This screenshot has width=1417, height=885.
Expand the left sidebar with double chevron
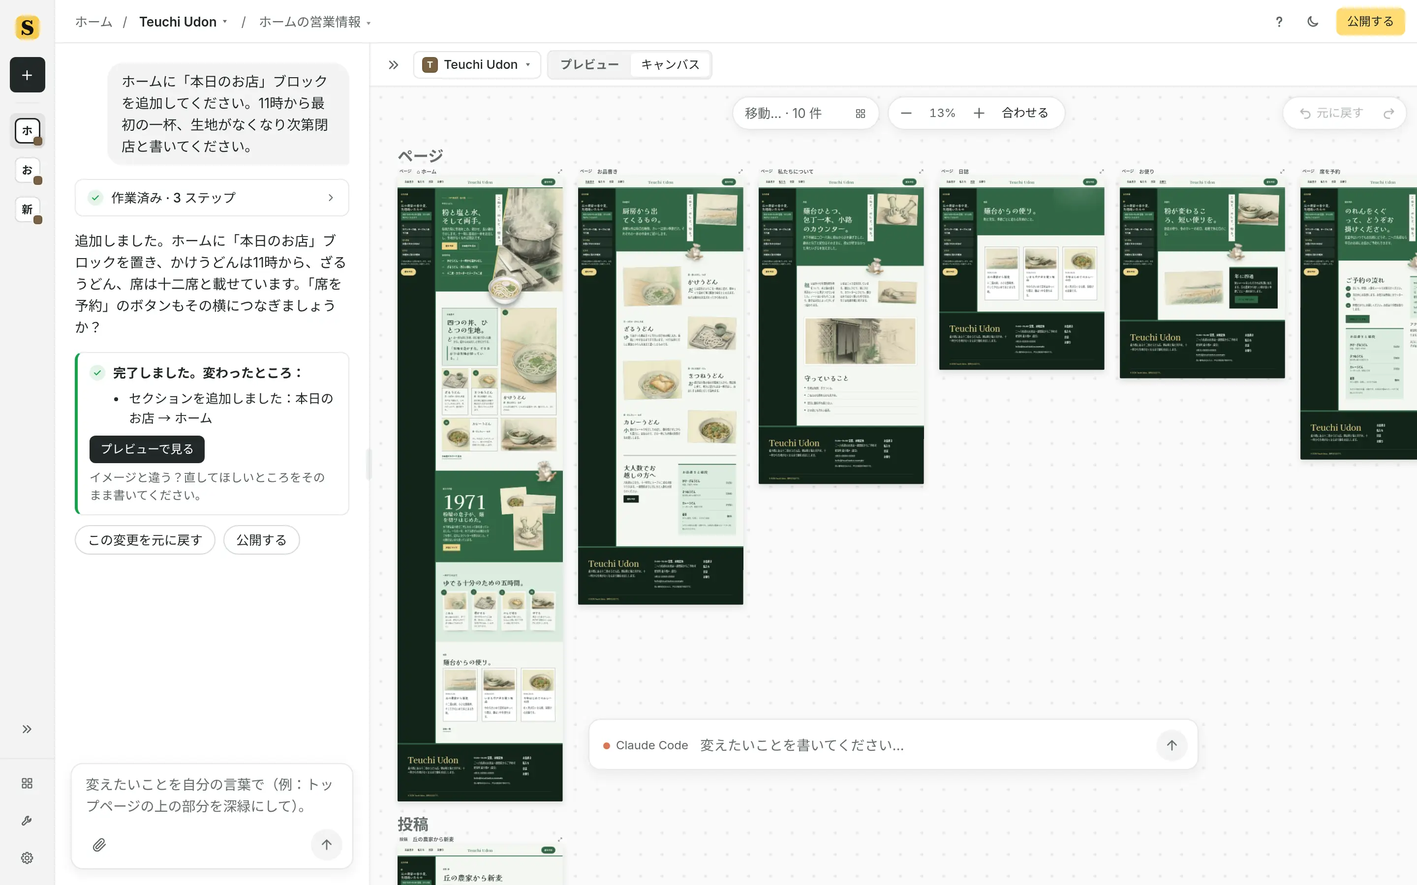pyautogui.click(x=27, y=729)
